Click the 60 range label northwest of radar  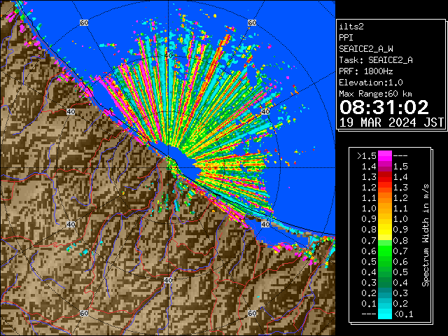84,22
